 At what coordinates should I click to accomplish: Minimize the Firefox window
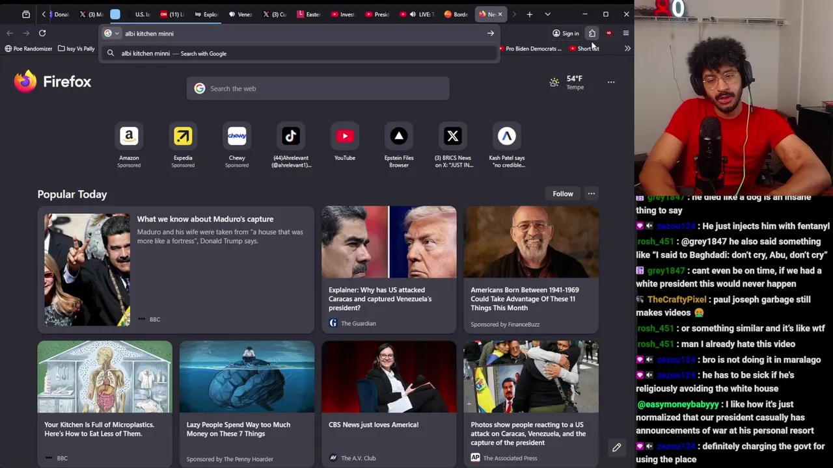click(584, 14)
